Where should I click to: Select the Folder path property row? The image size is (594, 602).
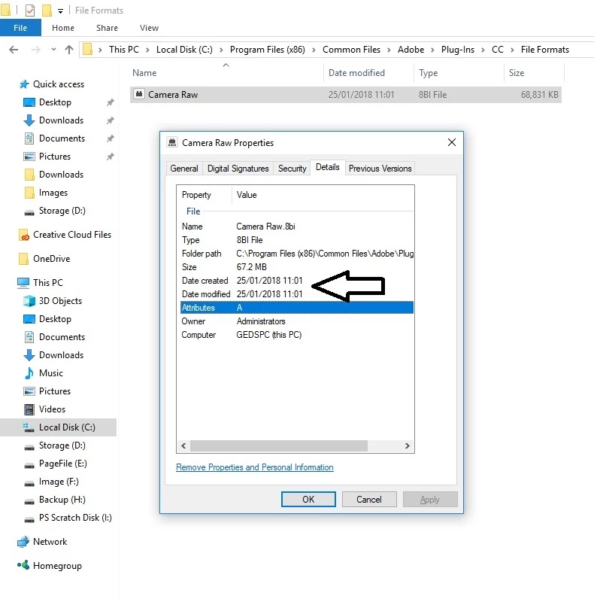297,254
